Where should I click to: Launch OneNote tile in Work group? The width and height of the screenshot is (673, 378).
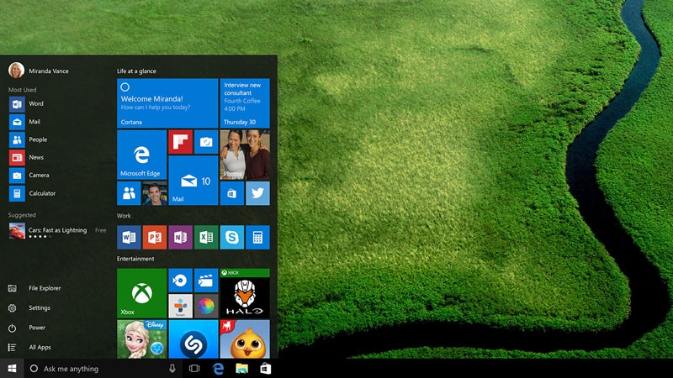pos(180,237)
